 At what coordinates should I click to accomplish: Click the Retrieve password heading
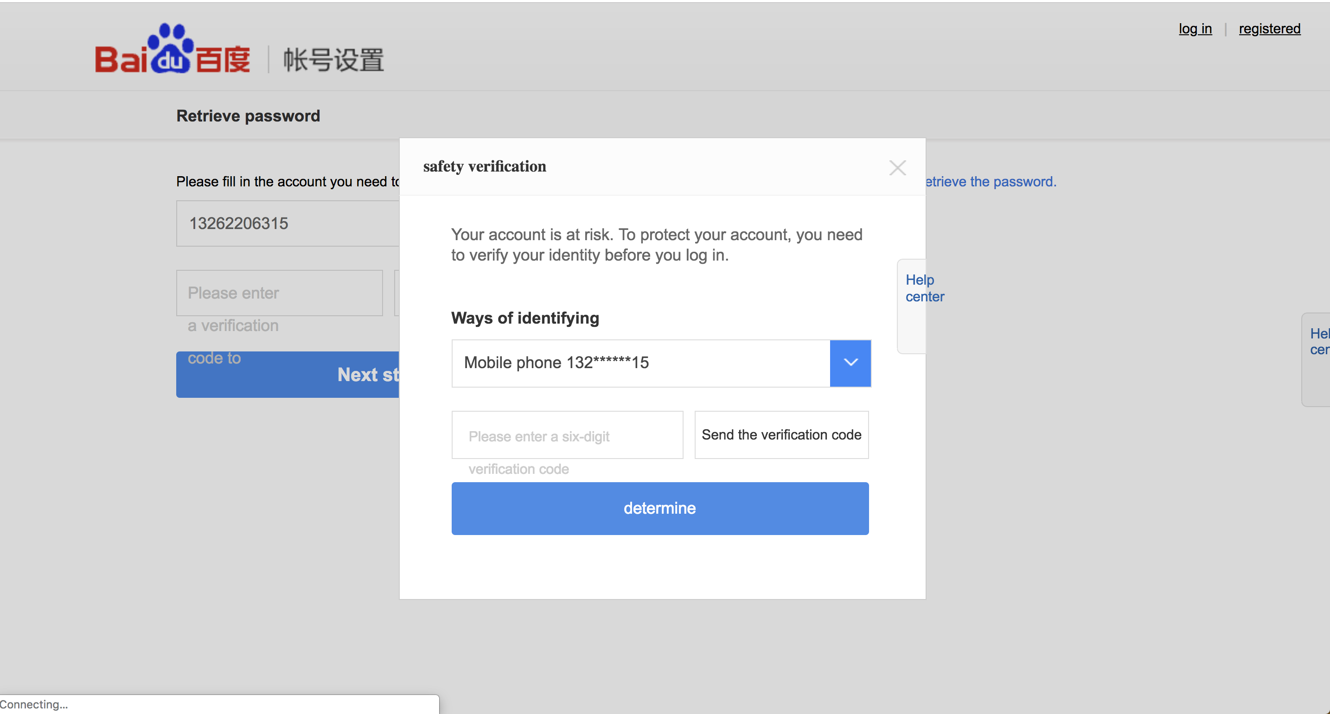tap(248, 115)
